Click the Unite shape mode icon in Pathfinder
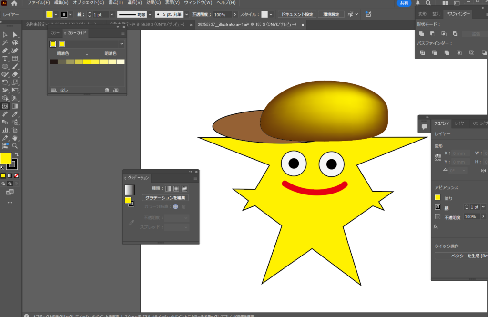Screen dimensions: 488x317 [x=421, y=34]
